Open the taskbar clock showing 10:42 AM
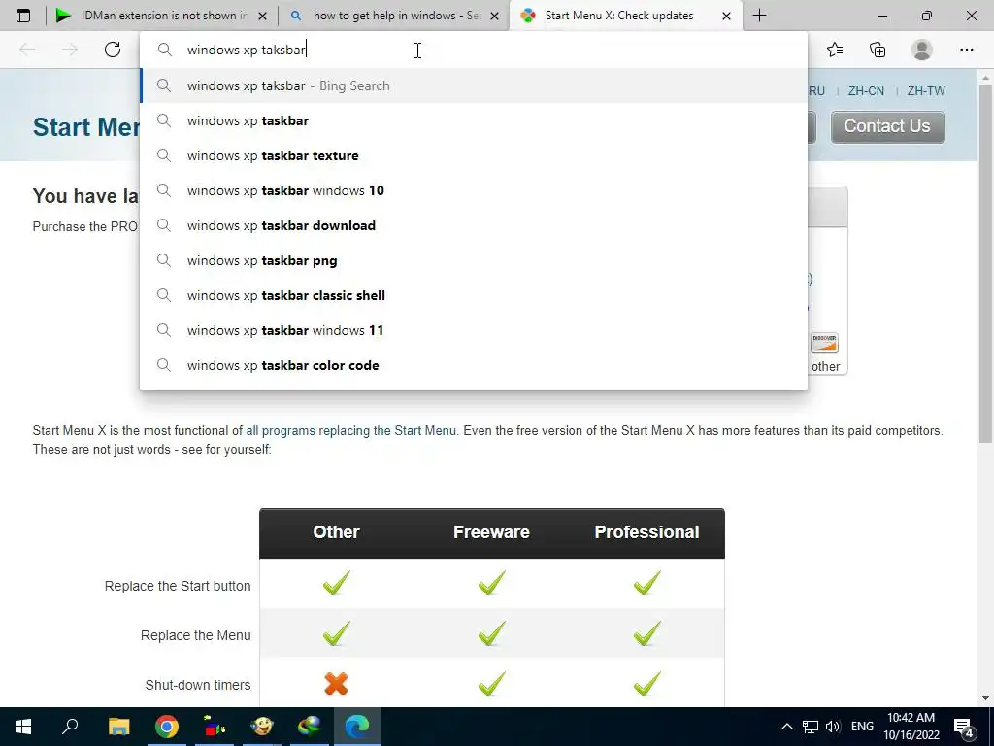This screenshot has height=746, width=994. point(911,727)
